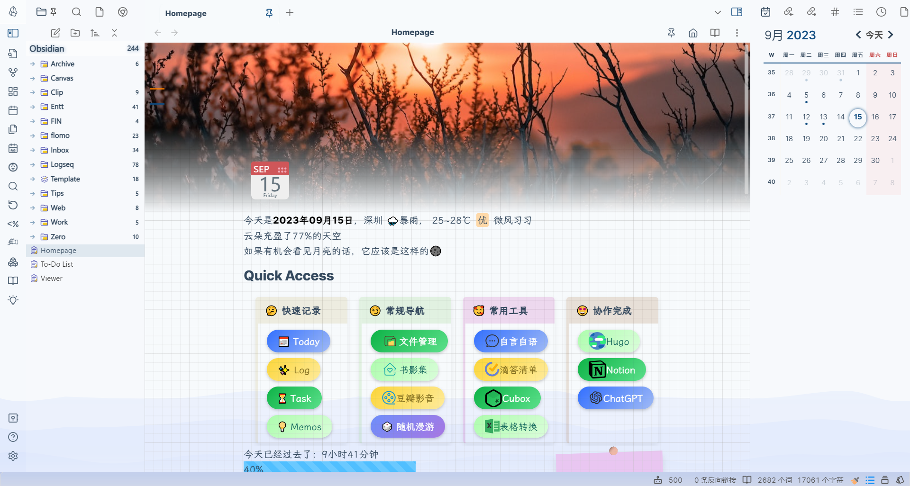The image size is (910, 486).
Task: Open the To-Do List note
Action: pyautogui.click(x=57, y=264)
